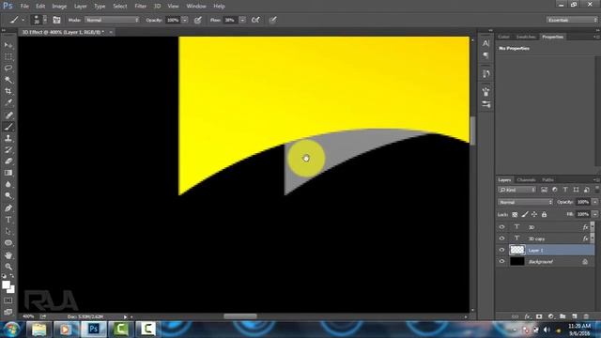The image size is (601, 338).
Task: Toggle lock transparent pixels
Action: (x=515, y=215)
